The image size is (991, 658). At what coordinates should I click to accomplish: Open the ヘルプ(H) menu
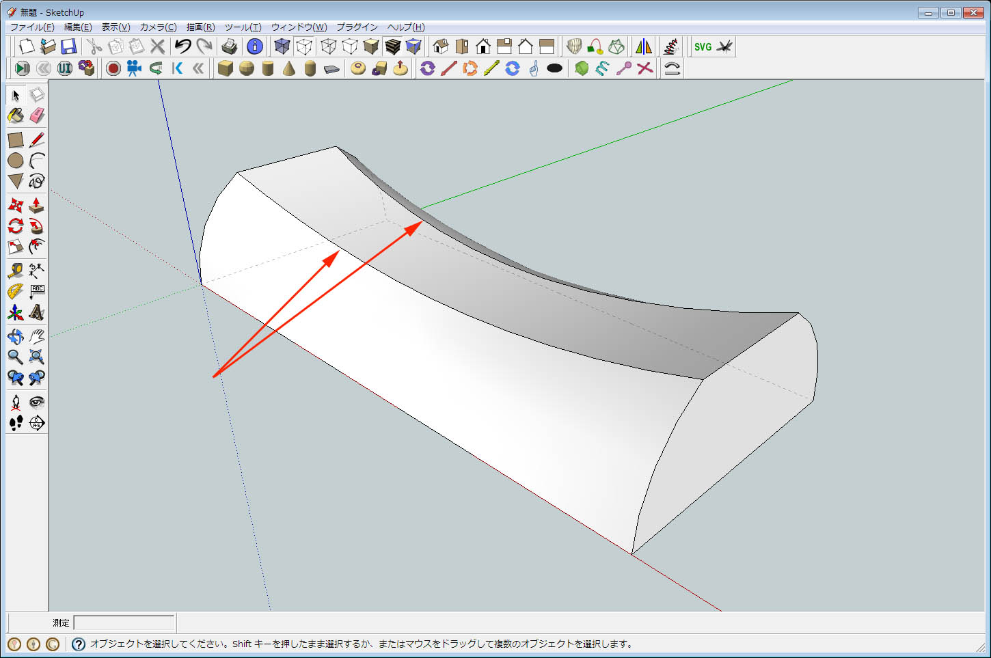coord(406,27)
